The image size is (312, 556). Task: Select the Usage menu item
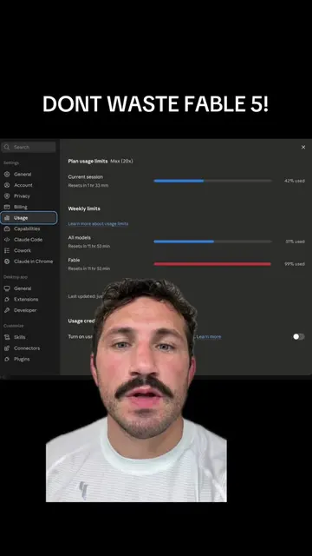[x=29, y=218]
